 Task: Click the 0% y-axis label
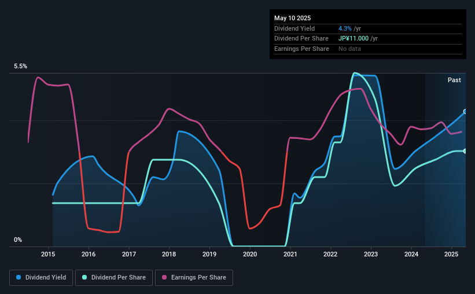(18, 240)
